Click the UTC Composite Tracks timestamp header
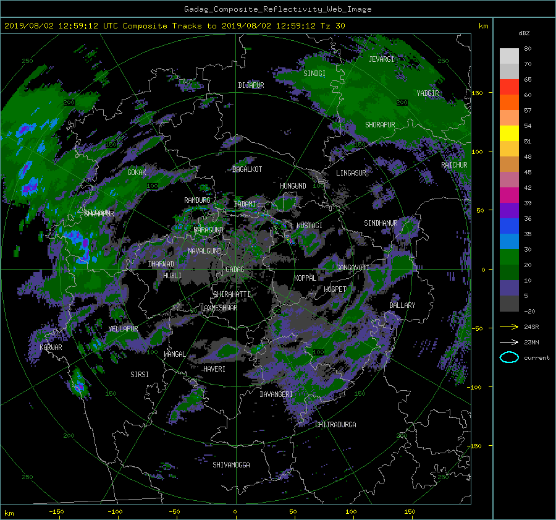Viewport: 556px width, 520px height. tap(174, 26)
